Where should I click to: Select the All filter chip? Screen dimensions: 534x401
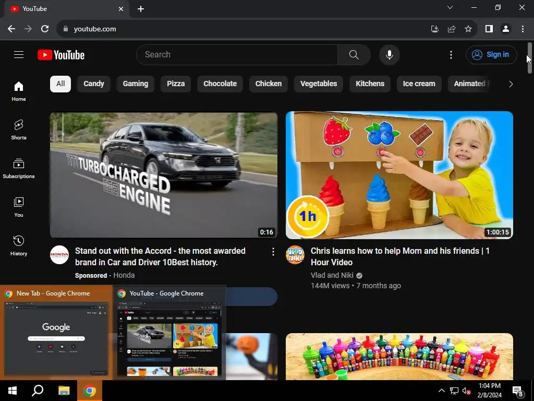tap(60, 84)
